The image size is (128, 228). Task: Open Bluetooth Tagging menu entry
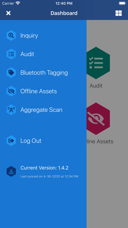44,73
